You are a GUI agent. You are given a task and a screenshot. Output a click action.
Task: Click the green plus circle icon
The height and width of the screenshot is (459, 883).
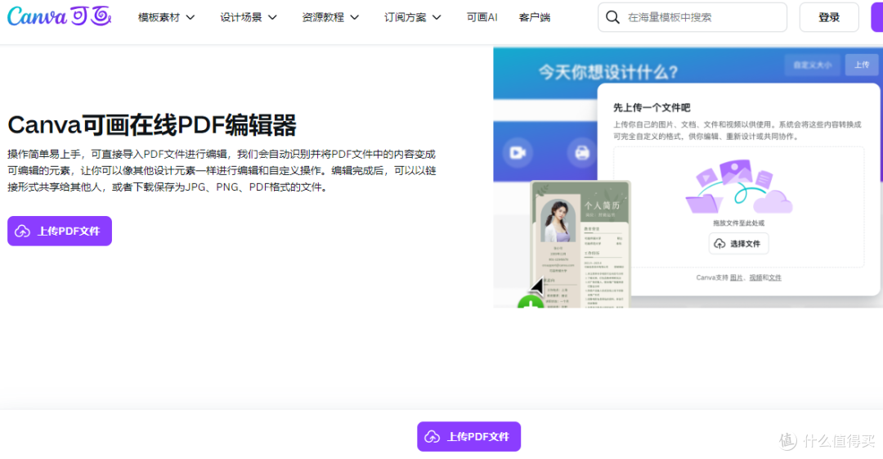click(x=531, y=302)
